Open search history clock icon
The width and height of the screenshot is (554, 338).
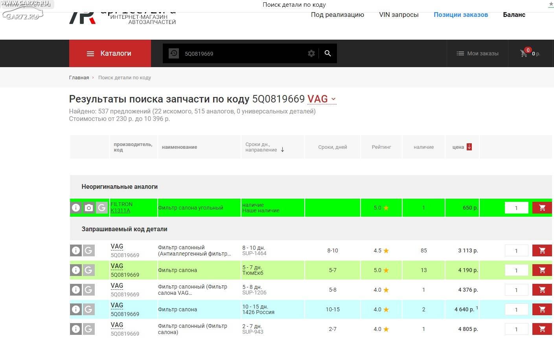[x=174, y=53]
